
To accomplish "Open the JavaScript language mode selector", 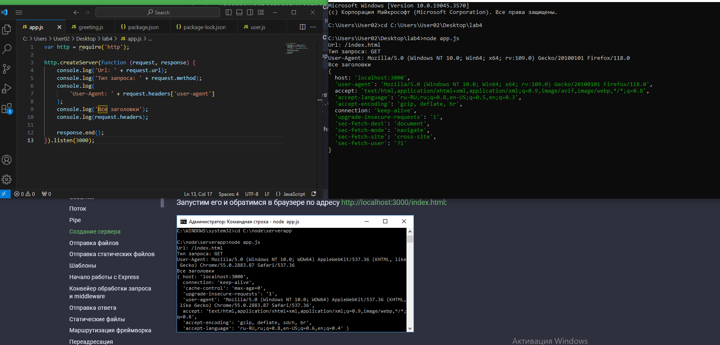I will click(294, 194).
